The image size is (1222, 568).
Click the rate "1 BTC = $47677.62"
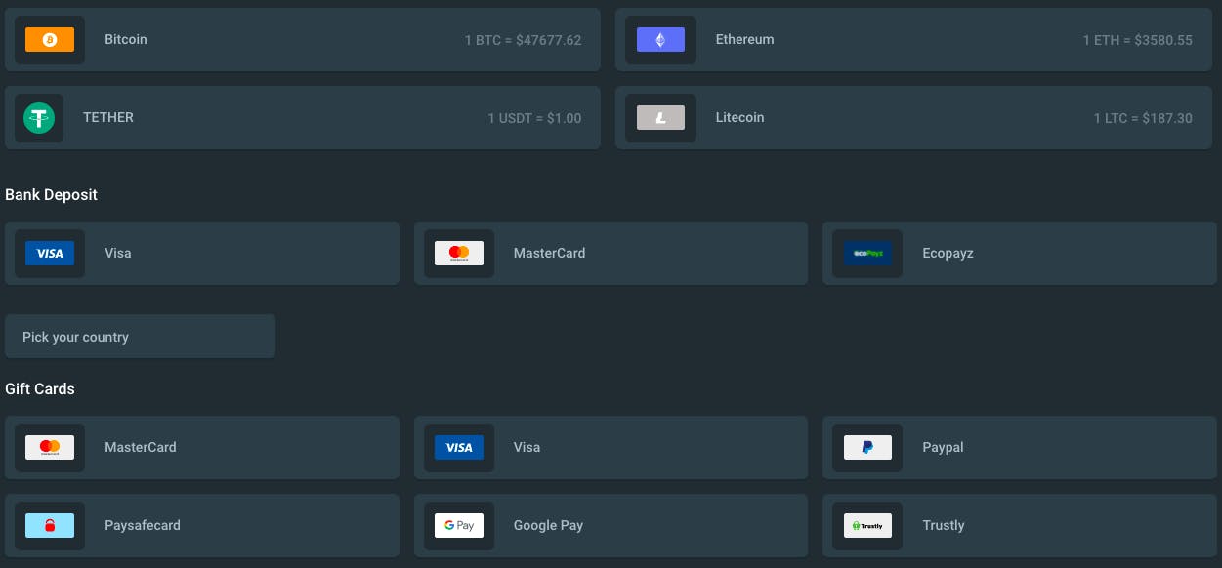523,41
